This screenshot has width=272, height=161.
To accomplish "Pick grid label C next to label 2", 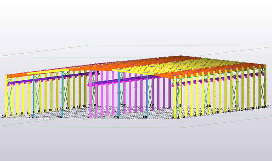I will [2, 116].
